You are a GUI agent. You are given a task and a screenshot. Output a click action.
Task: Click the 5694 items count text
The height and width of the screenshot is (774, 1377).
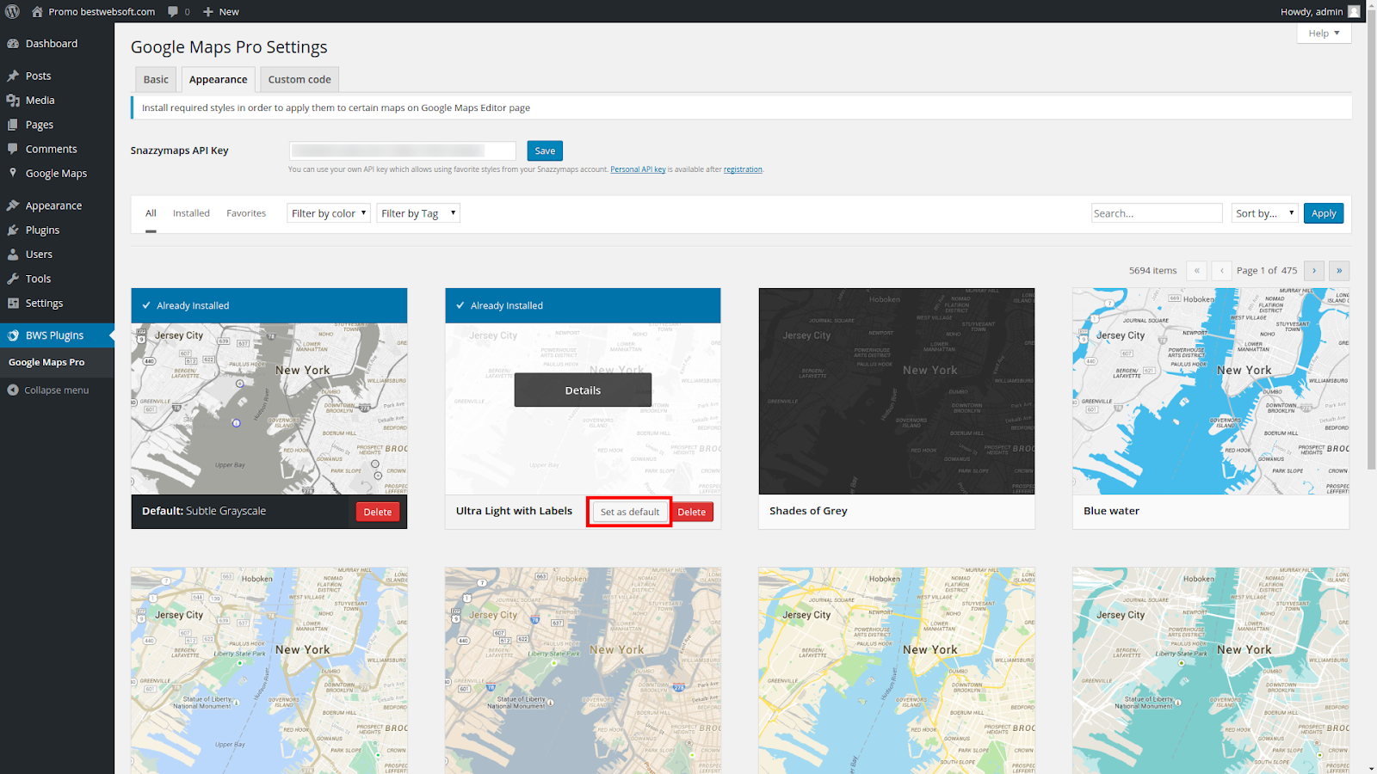[x=1152, y=270]
